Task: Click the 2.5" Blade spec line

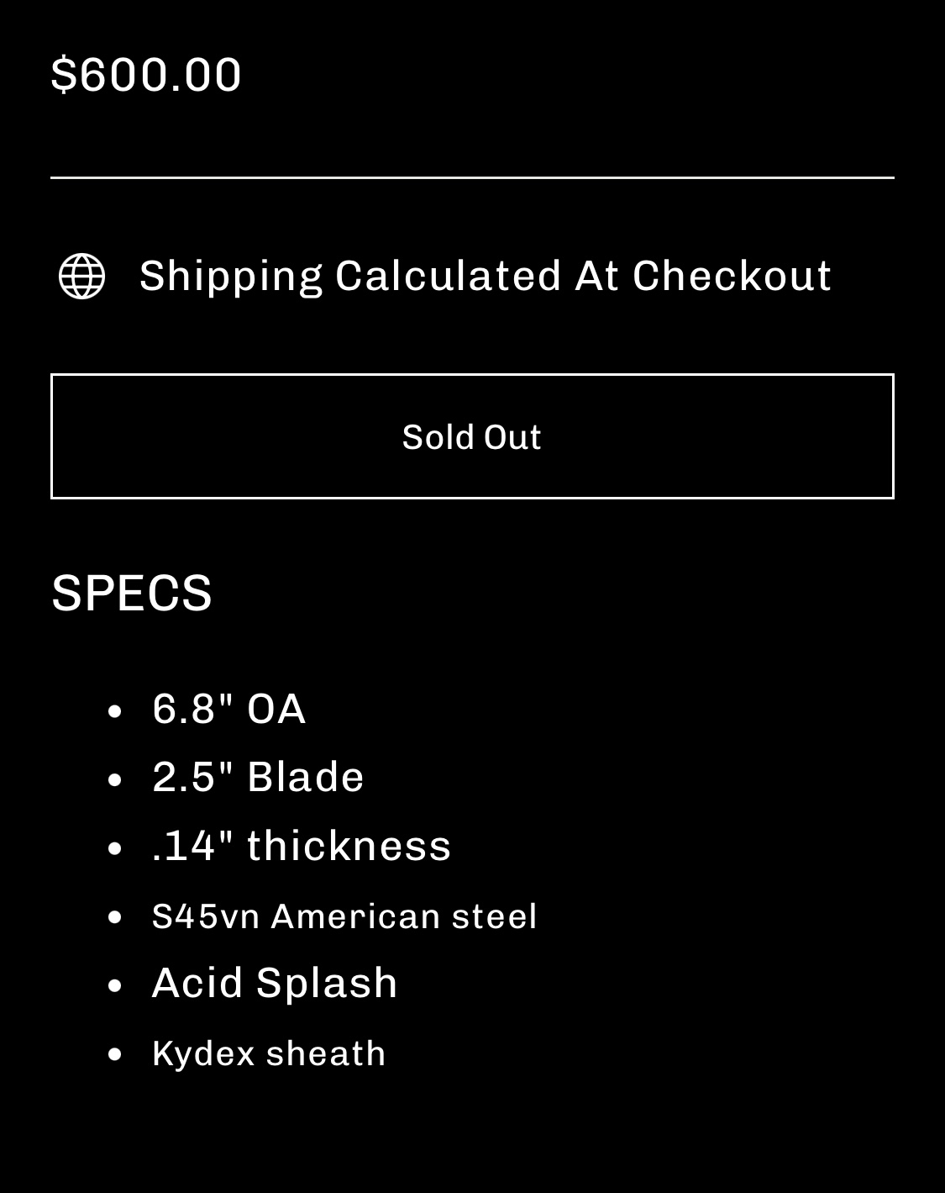Action: 258,777
